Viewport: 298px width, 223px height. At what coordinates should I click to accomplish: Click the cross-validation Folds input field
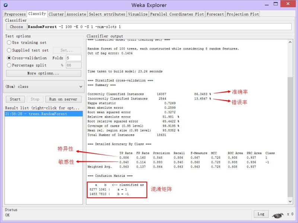click(73, 58)
